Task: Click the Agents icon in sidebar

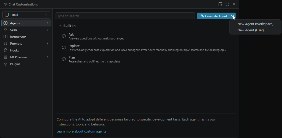Action: click(5, 23)
